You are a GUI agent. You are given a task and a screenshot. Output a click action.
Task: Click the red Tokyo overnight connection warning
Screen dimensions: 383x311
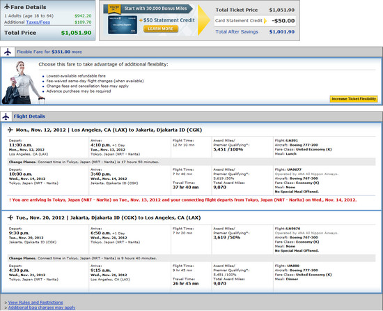183,199
